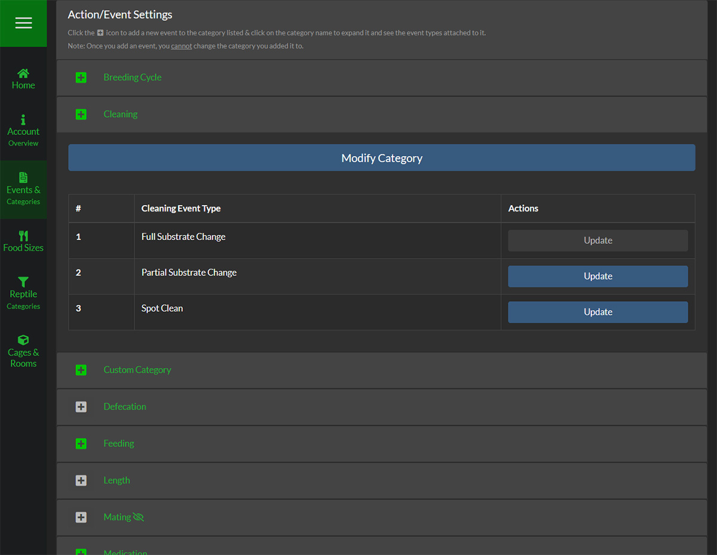Collapse the Cleaning category
Viewport: 717px width, 555px height.
[x=120, y=114]
